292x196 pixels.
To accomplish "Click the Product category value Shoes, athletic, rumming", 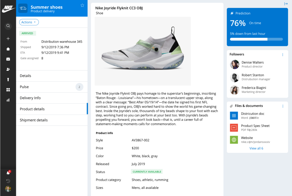I will click(150, 180).
